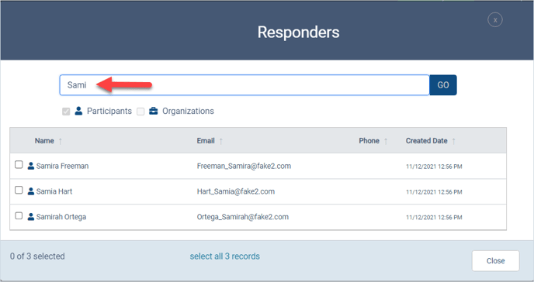534x282 pixels.
Task: Sort by Phone column arrow
Action: 386,141
